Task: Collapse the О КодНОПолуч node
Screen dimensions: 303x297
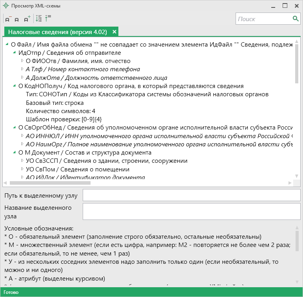Action: tap(15, 86)
